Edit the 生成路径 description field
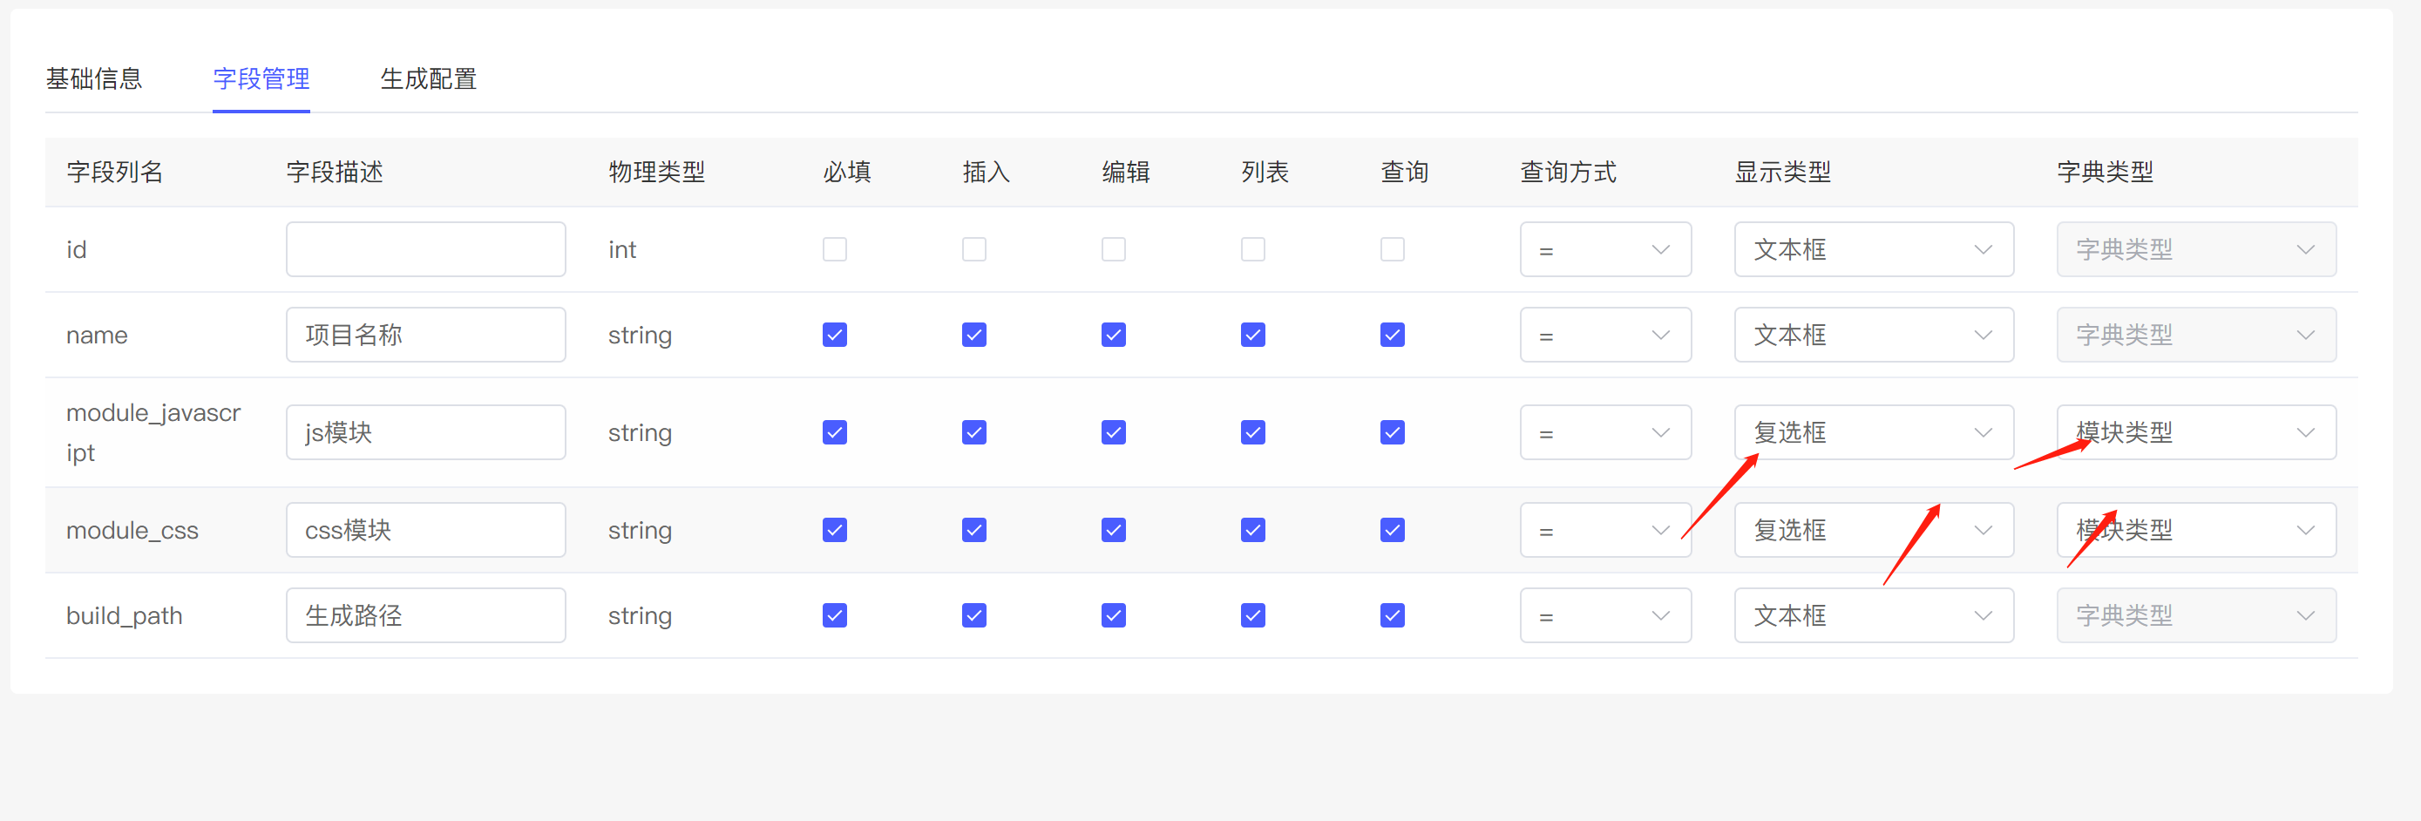The width and height of the screenshot is (2421, 821). pyautogui.click(x=426, y=615)
